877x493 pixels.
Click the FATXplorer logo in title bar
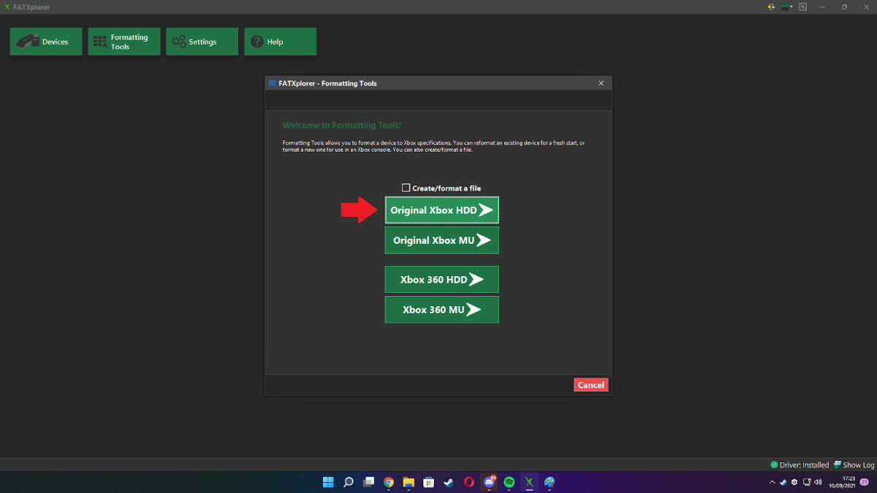(x=6, y=7)
